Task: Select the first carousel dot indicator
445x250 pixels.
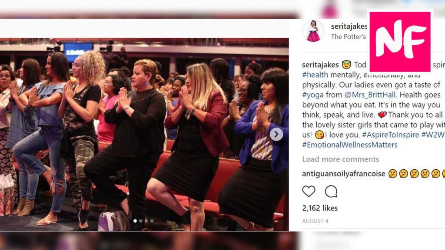Action: (135, 221)
